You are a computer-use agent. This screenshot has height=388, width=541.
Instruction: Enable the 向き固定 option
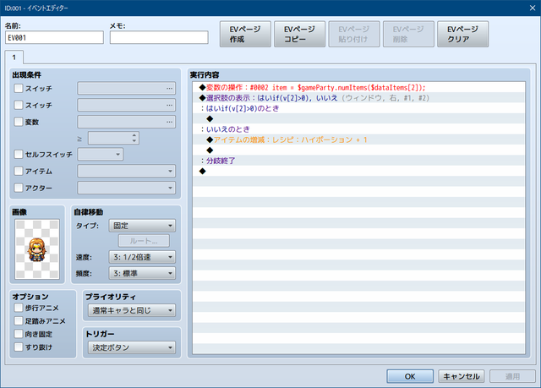point(19,334)
